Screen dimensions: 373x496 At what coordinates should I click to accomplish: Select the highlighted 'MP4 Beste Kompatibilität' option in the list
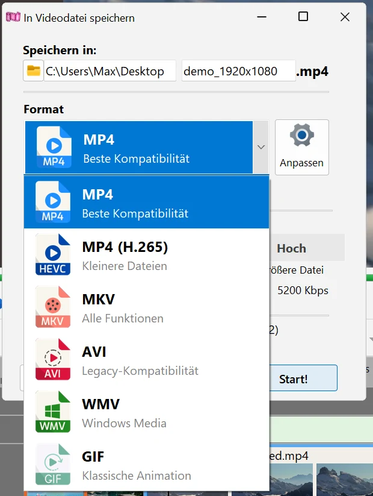[147, 202]
